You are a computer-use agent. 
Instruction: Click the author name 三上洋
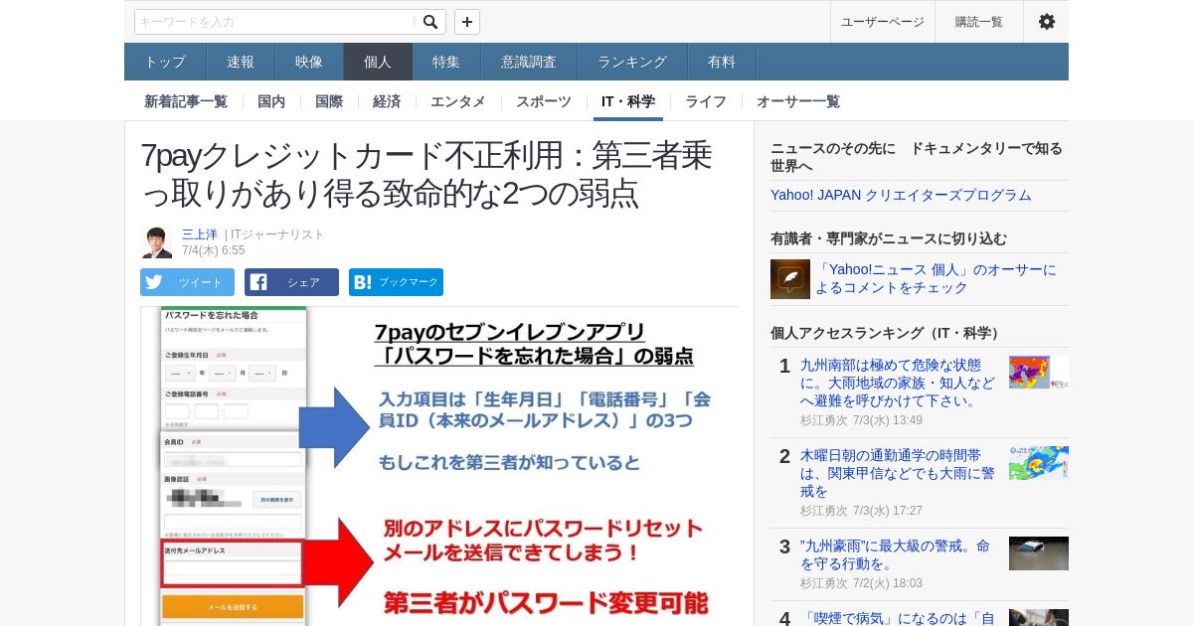199,235
